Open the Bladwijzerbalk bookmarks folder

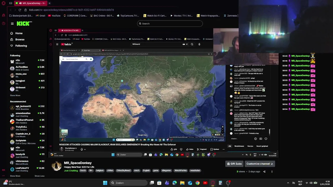coord(21,16)
